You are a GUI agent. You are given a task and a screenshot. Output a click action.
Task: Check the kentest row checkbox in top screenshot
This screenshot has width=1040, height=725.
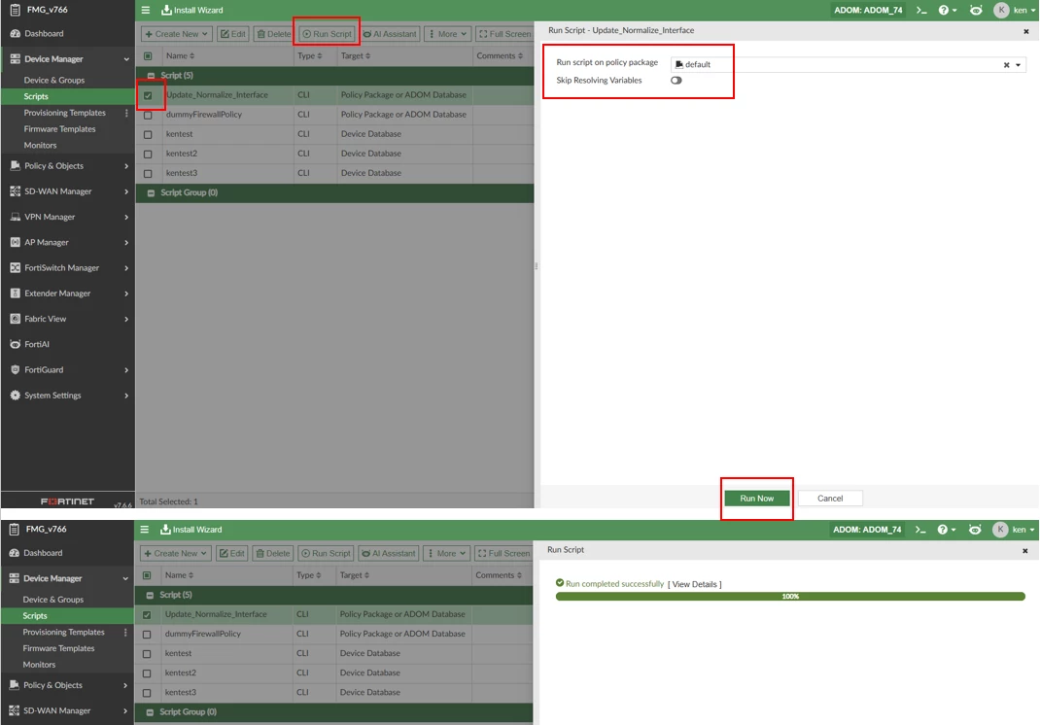coord(148,134)
